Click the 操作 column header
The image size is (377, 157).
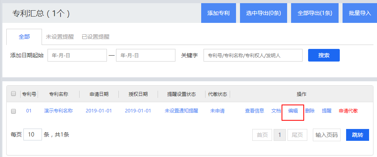click(301, 94)
